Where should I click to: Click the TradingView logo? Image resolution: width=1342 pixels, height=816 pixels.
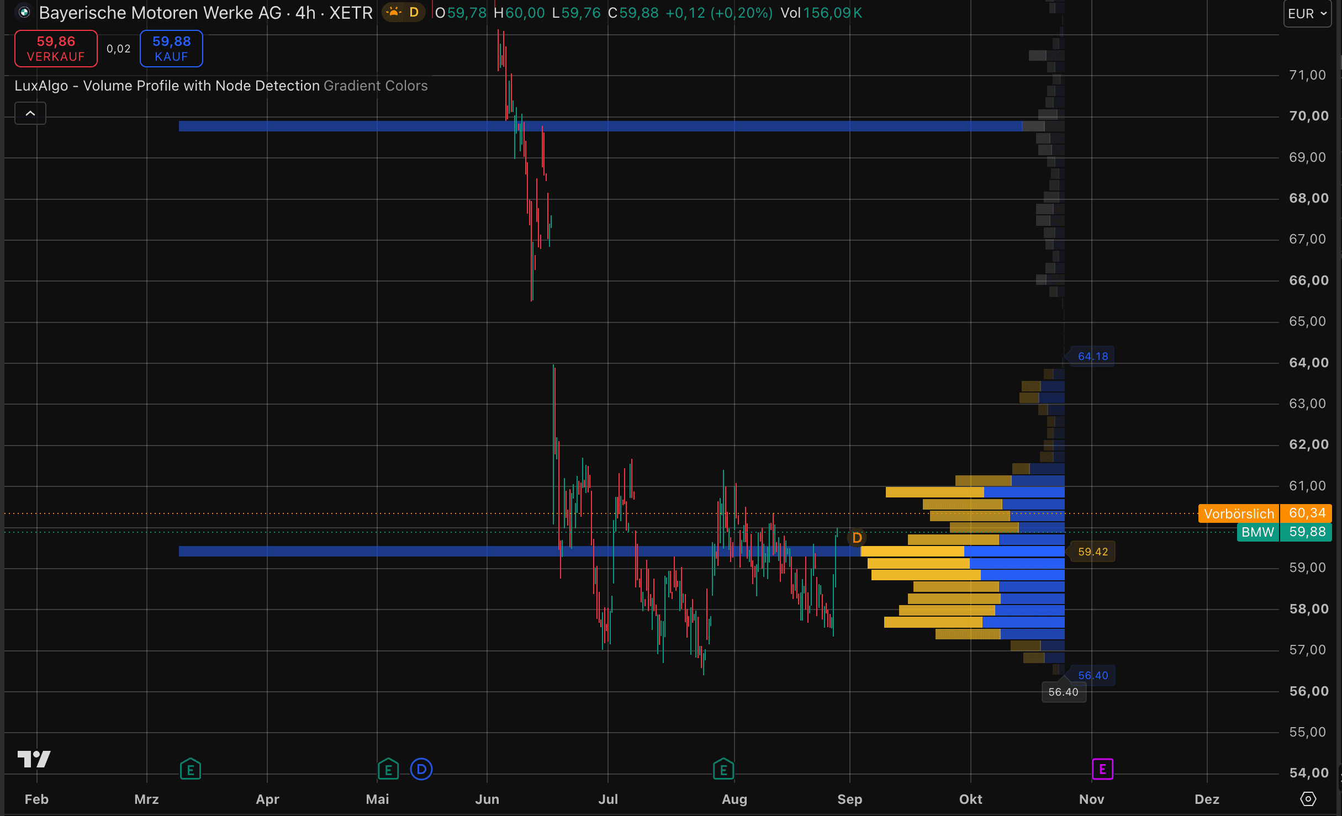tap(34, 759)
